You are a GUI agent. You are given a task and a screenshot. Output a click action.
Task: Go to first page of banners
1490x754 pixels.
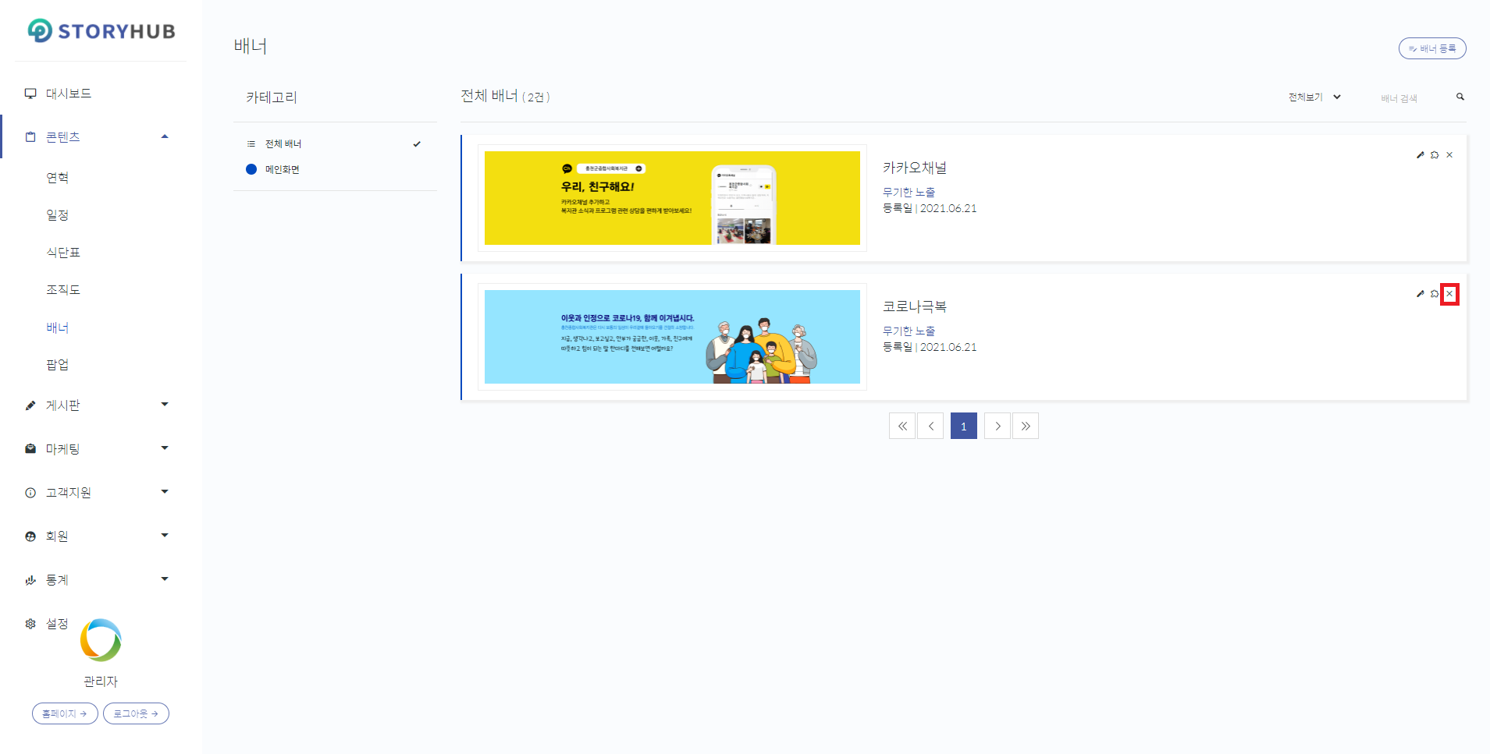pos(902,426)
